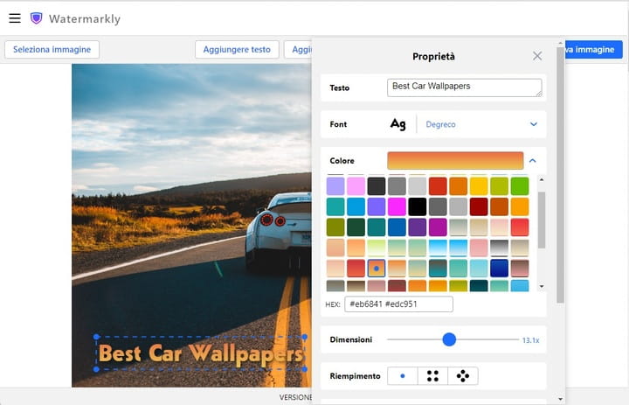Click the Ag font preview icon
Viewport: 629px width, 405px height.
tap(398, 124)
